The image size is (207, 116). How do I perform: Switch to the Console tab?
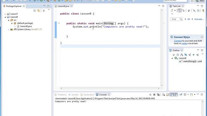103,95
